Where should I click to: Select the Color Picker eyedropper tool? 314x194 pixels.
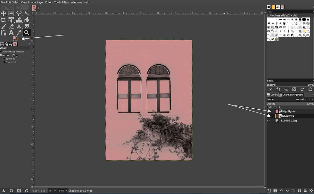coord(19,33)
